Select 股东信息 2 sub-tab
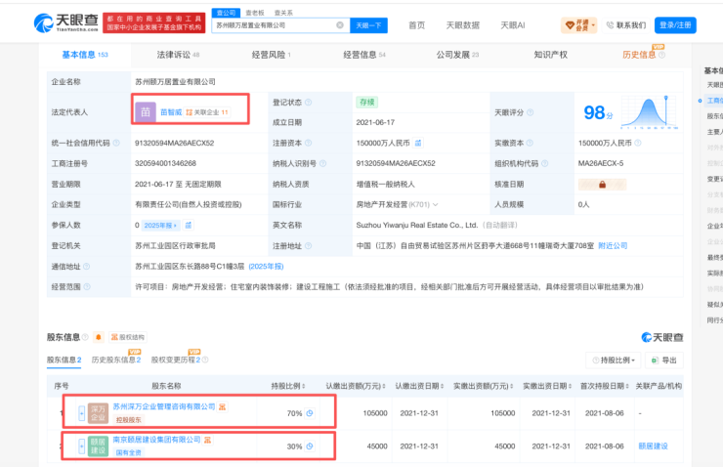The height and width of the screenshot is (467, 723). tap(64, 360)
